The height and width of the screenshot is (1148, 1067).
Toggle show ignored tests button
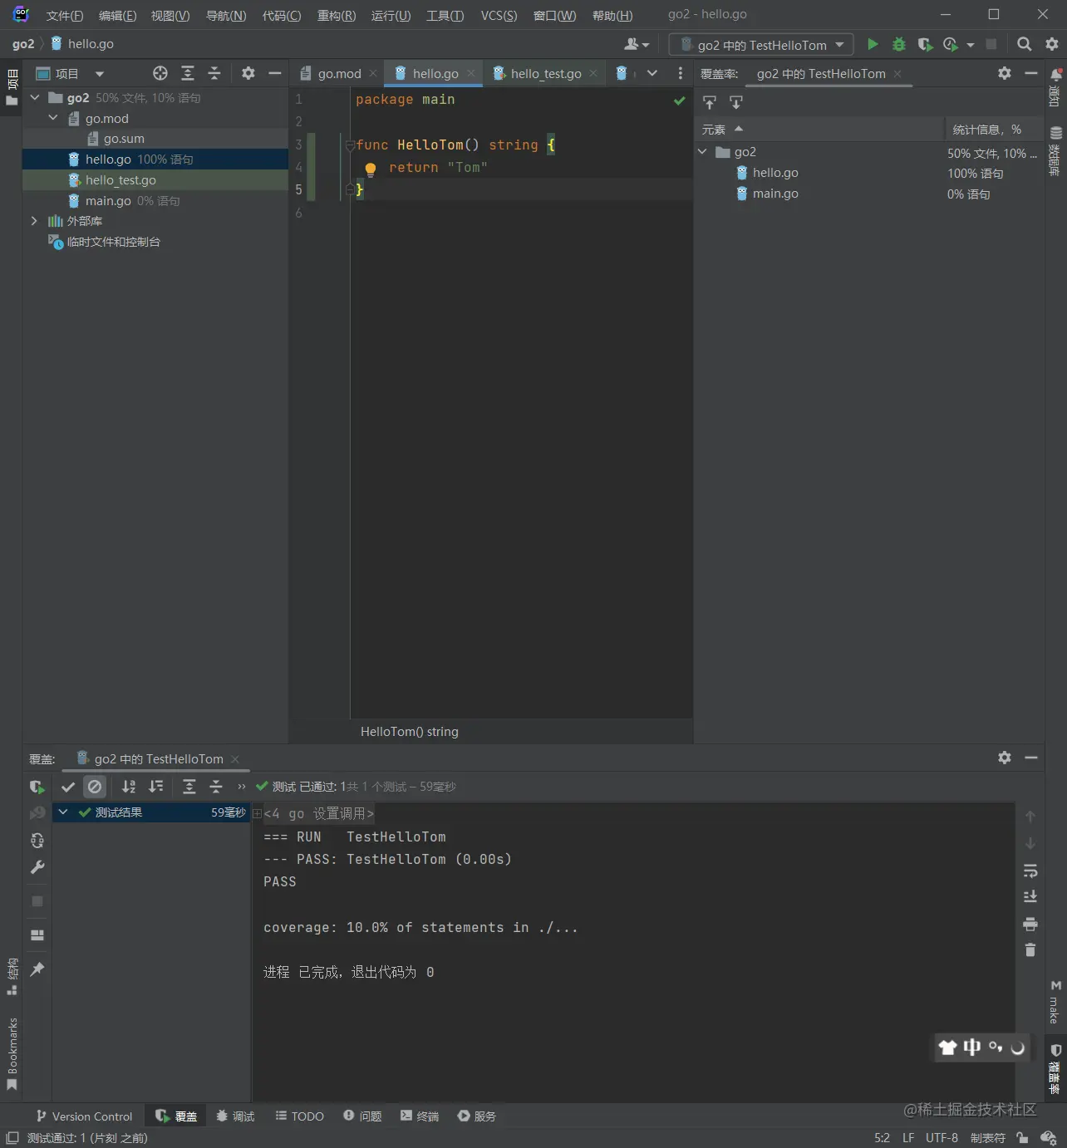(x=95, y=787)
